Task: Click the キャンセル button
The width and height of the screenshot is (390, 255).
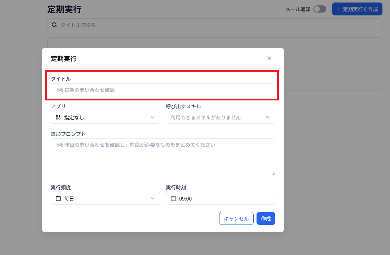Action: coord(236,218)
